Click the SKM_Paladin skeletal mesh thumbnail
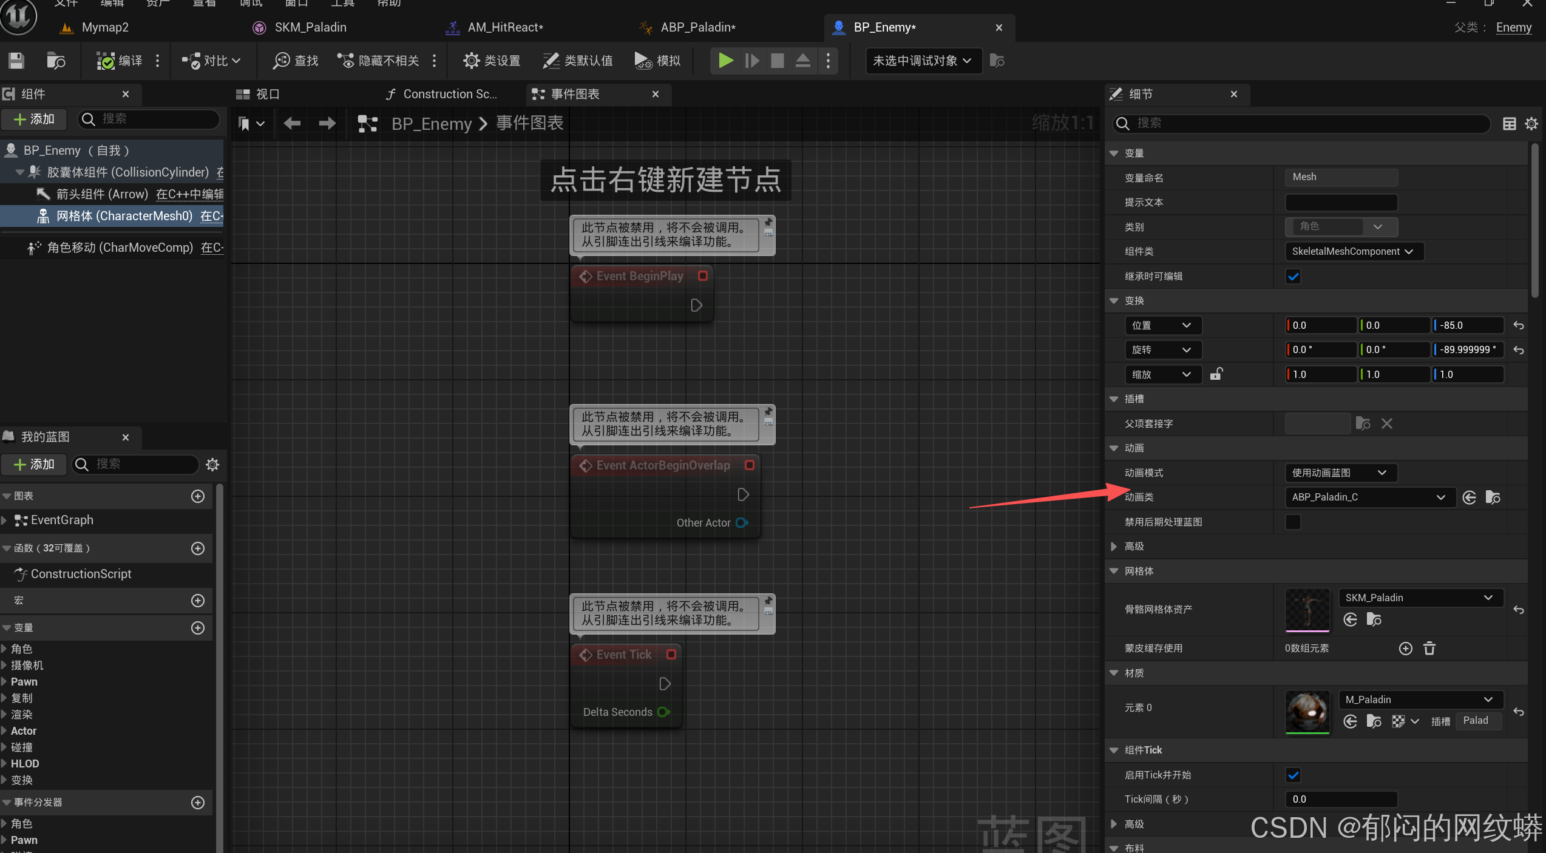This screenshot has width=1546, height=853. click(1307, 609)
